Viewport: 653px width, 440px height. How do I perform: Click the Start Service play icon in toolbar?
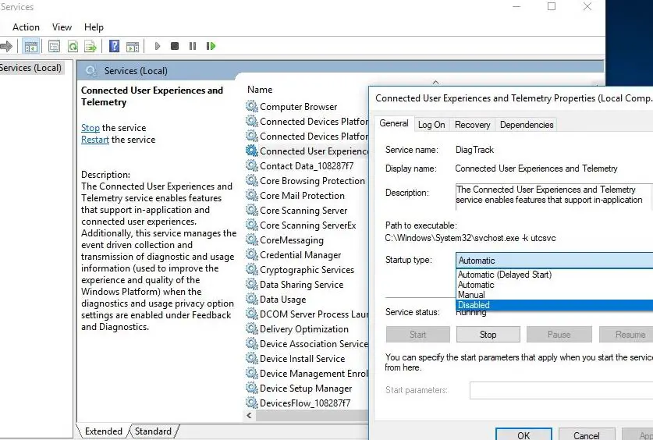click(158, 46)
